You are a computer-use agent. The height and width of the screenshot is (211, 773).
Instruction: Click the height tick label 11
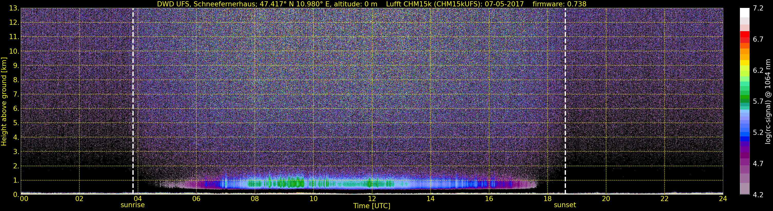pyautogui.click(x=14, y=37)
